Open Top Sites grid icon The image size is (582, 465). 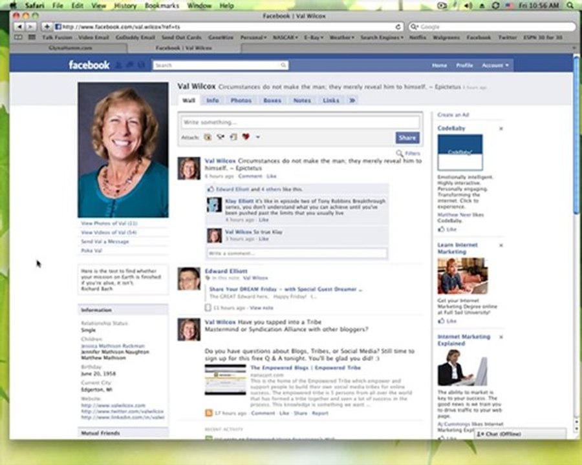(32, 37)
